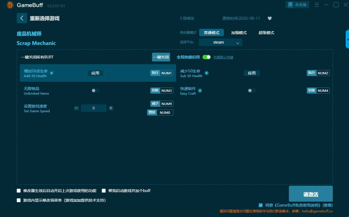The width and height of the screenshot is (349, 217).
Task: Click the version V2.3.55.721 text
Action: pyautogui.click(x=56, y=6)
